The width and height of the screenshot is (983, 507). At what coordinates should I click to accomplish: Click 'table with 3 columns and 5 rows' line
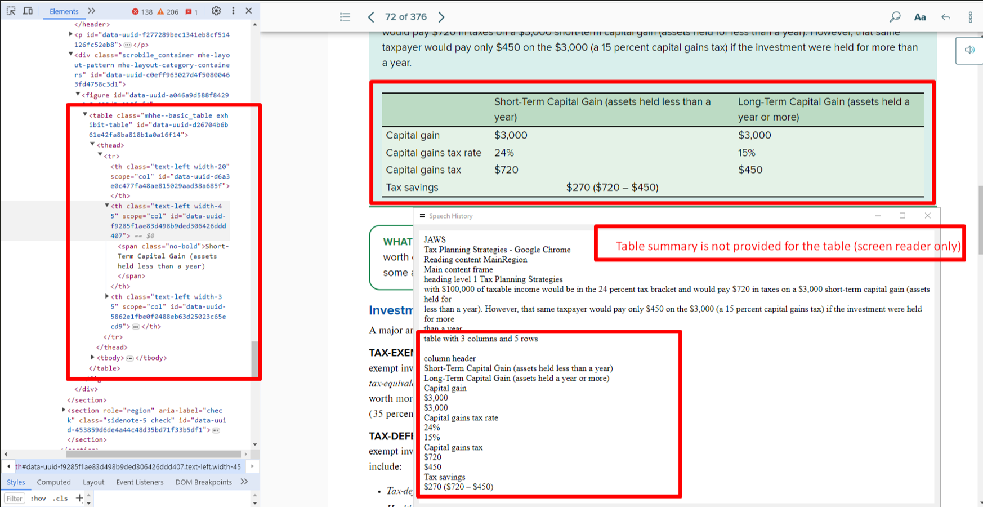[481, 339]
